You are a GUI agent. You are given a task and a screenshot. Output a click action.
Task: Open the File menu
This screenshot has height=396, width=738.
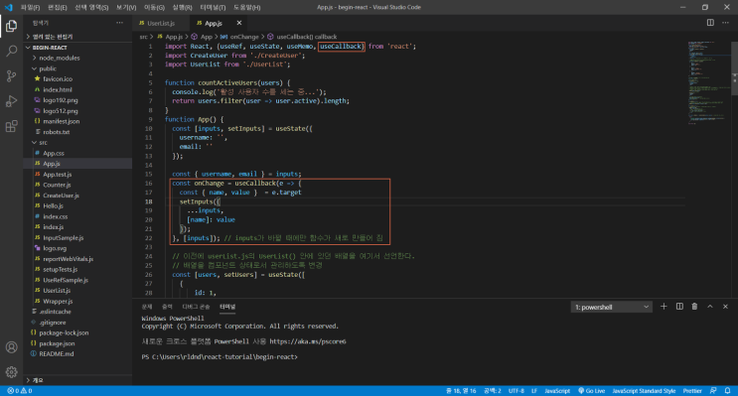pyautogui.click(x=30, y=8)
